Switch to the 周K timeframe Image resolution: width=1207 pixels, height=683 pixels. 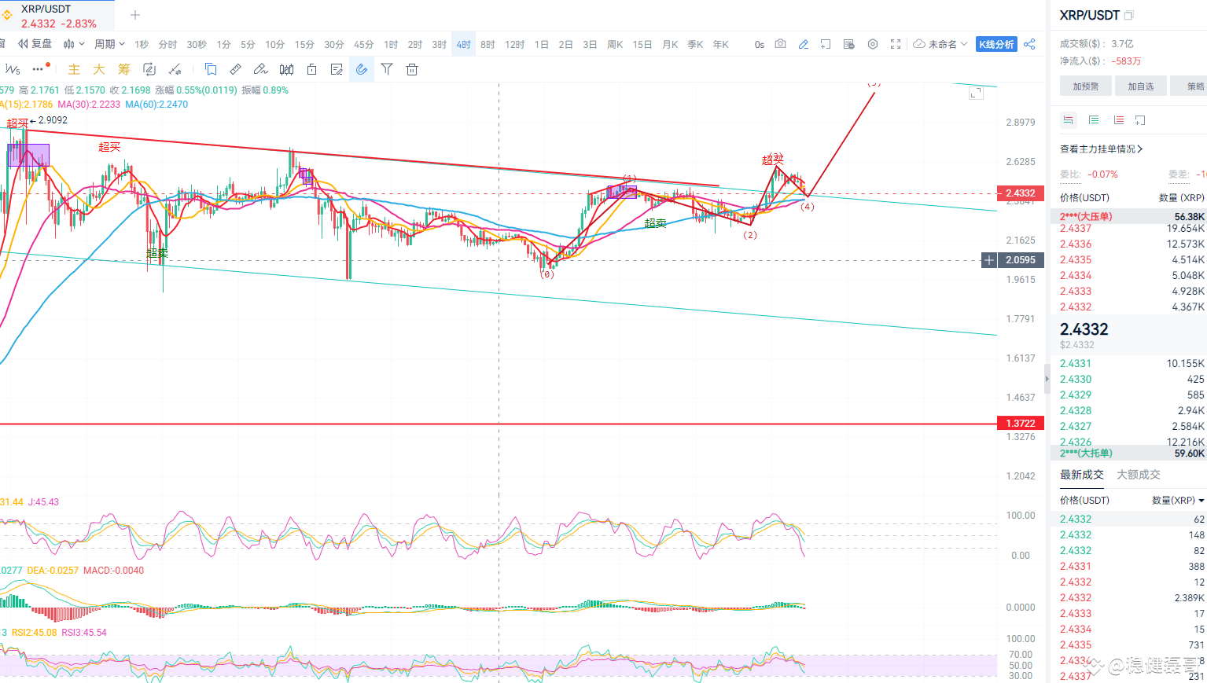click(615, 45)
